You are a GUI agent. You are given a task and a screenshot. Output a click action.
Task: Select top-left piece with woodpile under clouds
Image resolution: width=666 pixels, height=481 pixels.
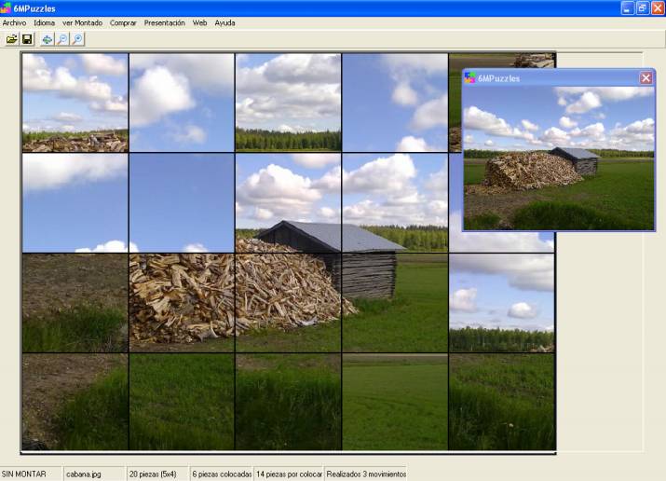point(75,103)
